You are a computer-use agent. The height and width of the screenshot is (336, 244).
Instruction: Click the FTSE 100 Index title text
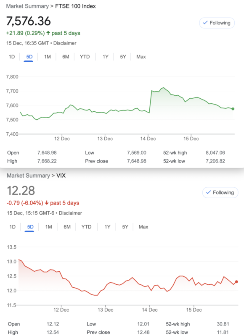pyautogui.click(x=75, y=6)
